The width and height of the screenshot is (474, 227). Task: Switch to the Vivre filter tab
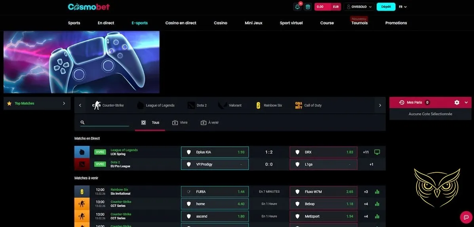tap(180, 123)
